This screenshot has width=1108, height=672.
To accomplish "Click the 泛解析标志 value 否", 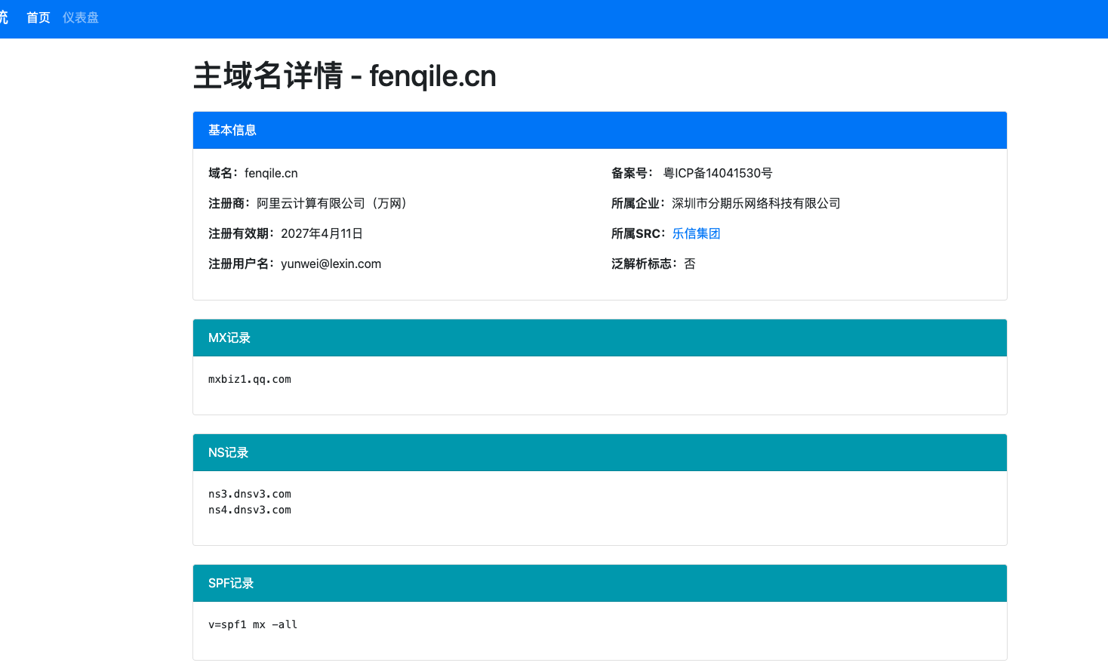I will pyautogui.click(x=690, y=264).
